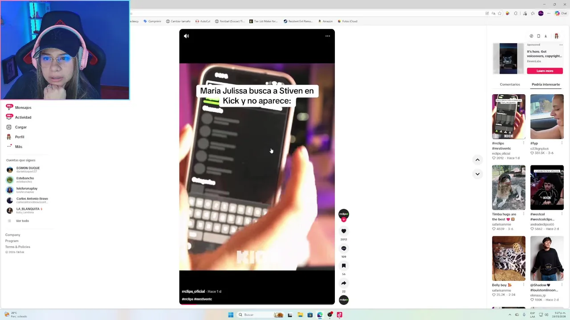Open the #westcol recommended video thumbnail

pyautogui.click(x=547, y=188)
